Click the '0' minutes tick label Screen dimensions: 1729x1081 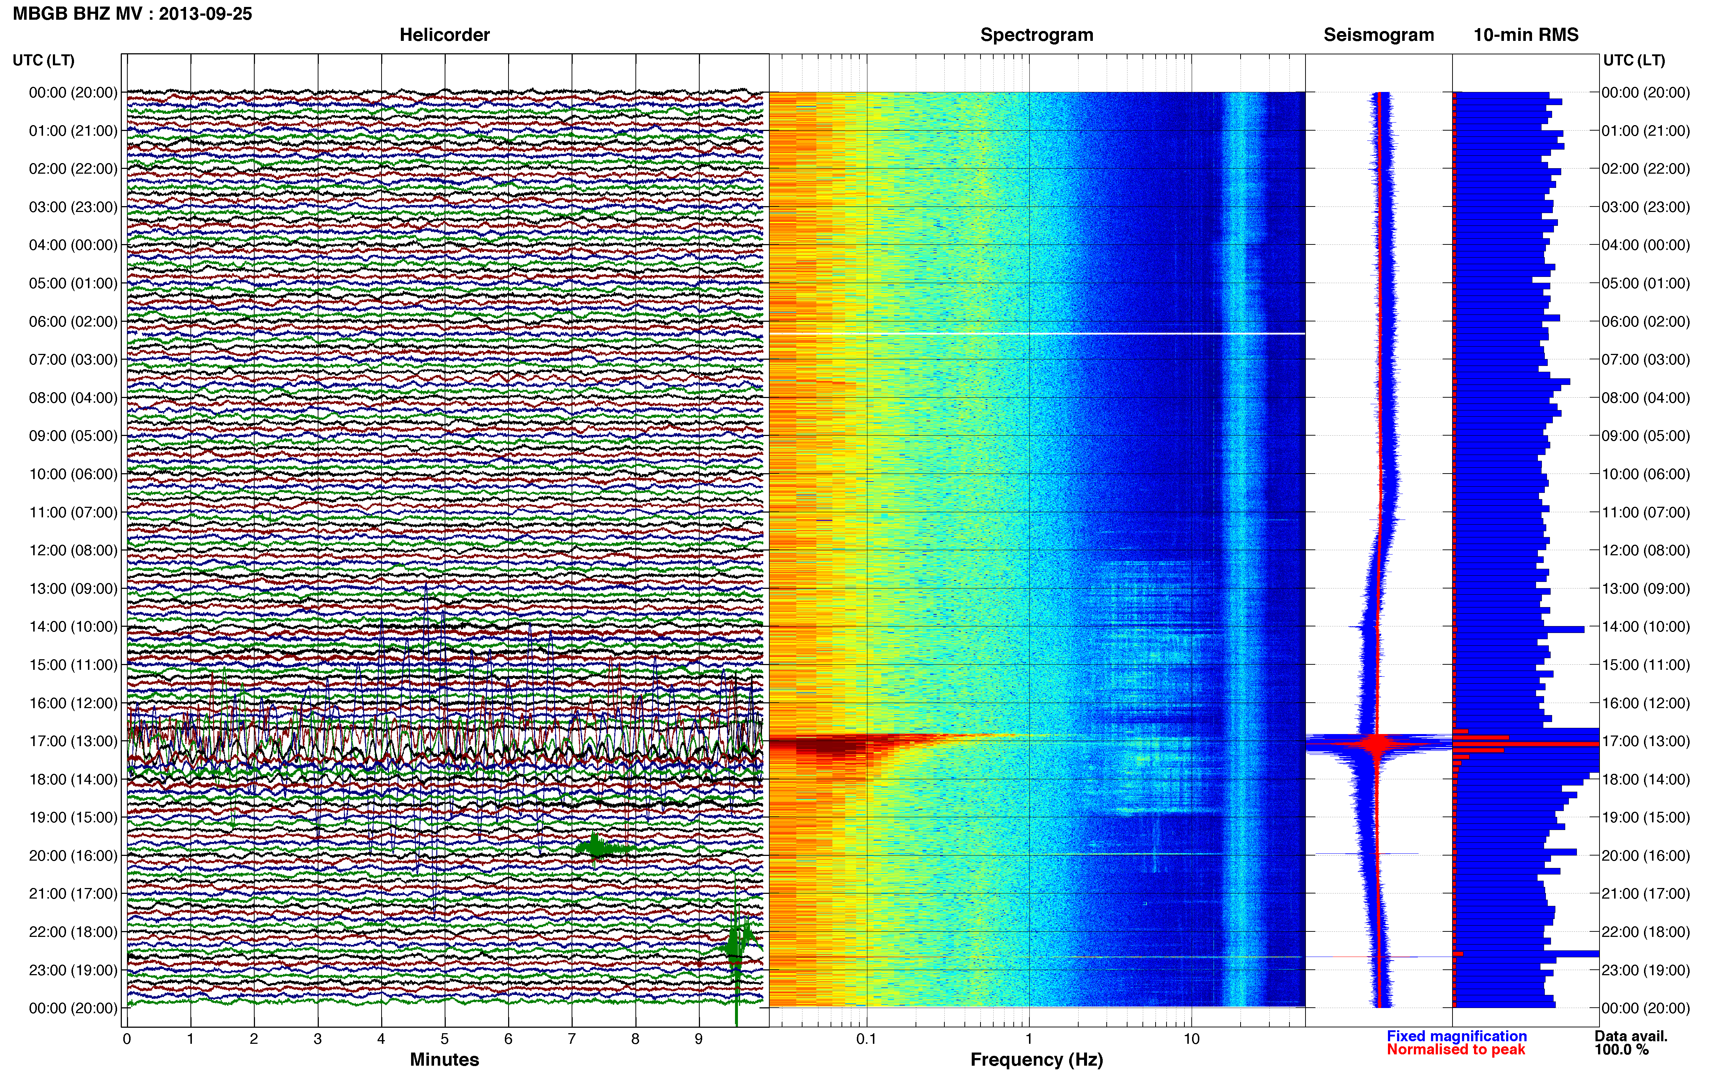click(127, 1039)
